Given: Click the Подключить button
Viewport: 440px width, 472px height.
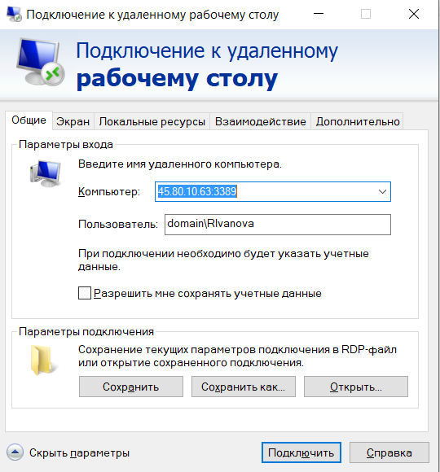Looking at the screenshot, I should (301, 452).
